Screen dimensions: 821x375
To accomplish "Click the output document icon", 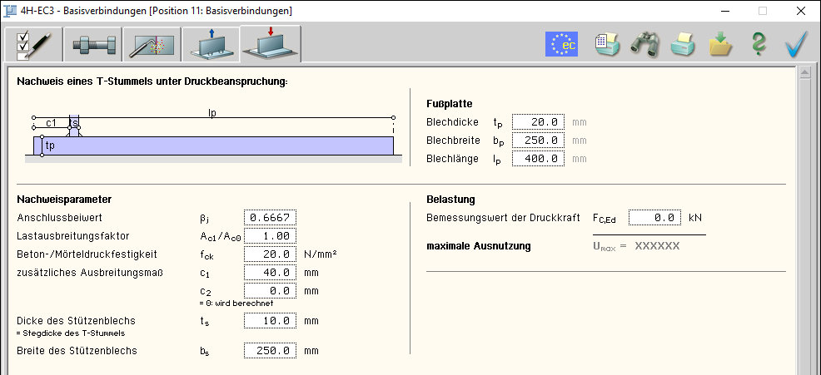I will 606,44.
